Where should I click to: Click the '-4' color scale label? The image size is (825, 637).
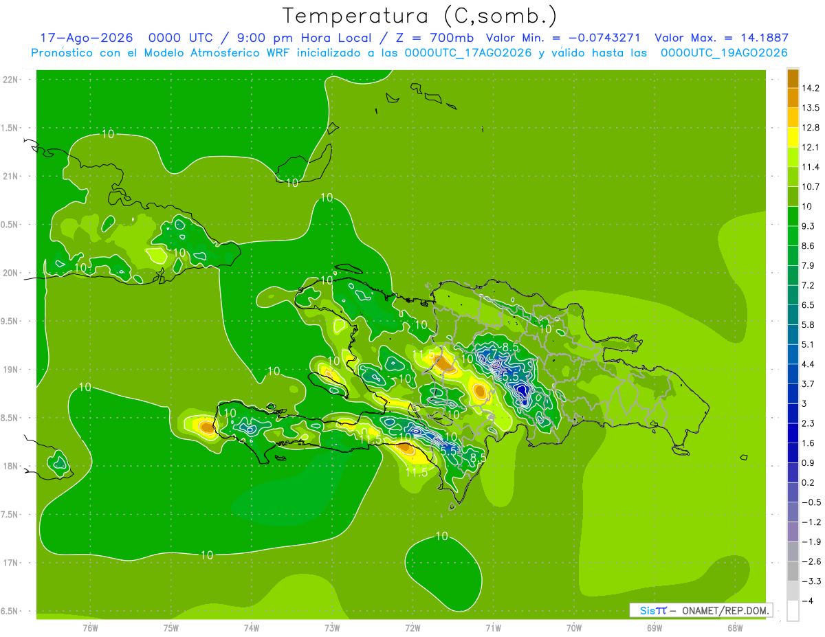[x=807, y=601]
